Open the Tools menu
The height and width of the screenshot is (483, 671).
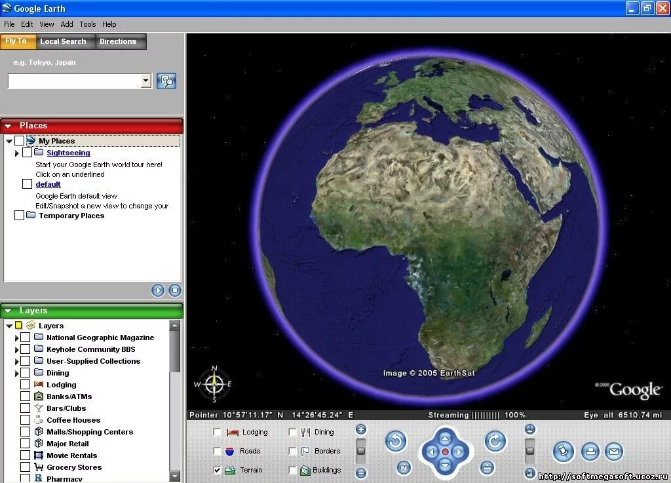88,24
